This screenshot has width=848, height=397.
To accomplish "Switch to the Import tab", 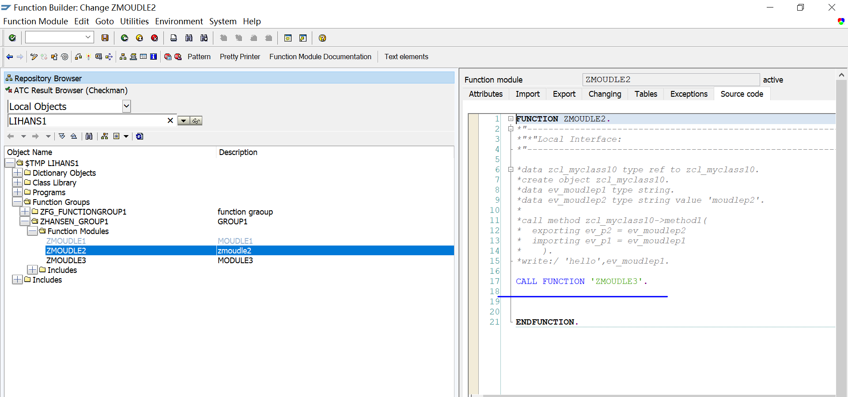I will coord(527,94).
